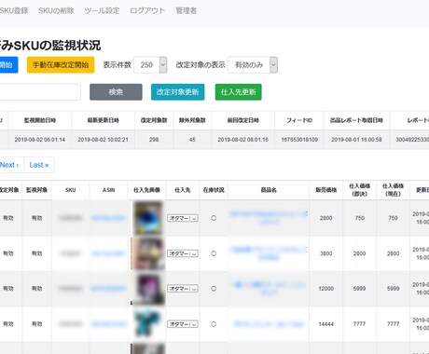Image resolution: width=429 pixels, height=354 pixels.
Task: Click the yellow 手動在庫改定開始 button
Action: coord(61,65)
